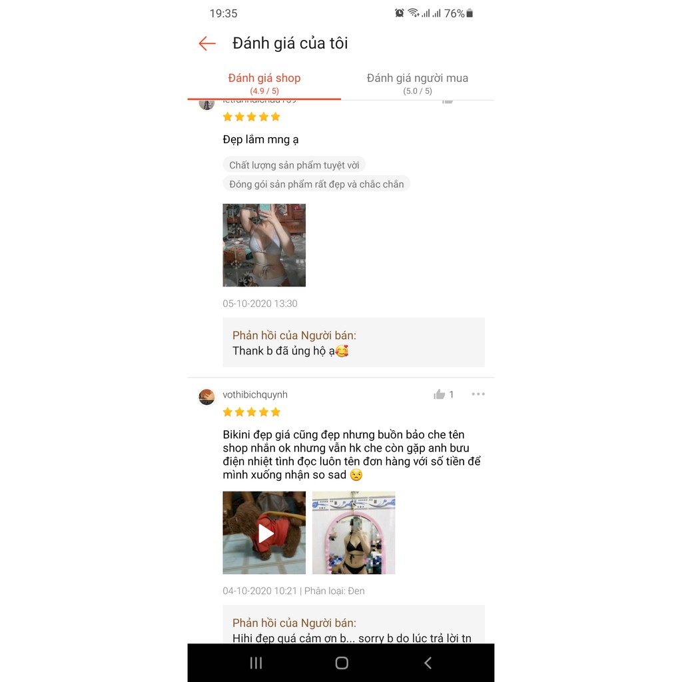This screenshot has height=682, width=682.
Task: Open vothibichquynh username link
Action: point(255,394)
